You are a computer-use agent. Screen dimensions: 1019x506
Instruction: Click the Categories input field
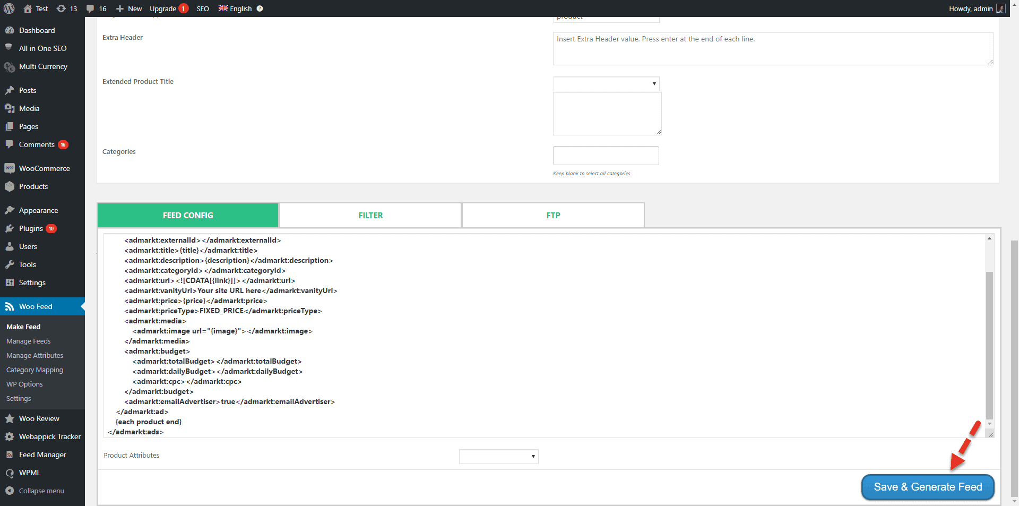click(606, 156)
